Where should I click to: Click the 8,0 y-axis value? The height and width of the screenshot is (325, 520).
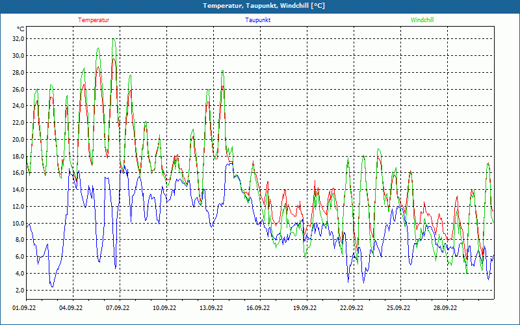click(x=19, y=240)
